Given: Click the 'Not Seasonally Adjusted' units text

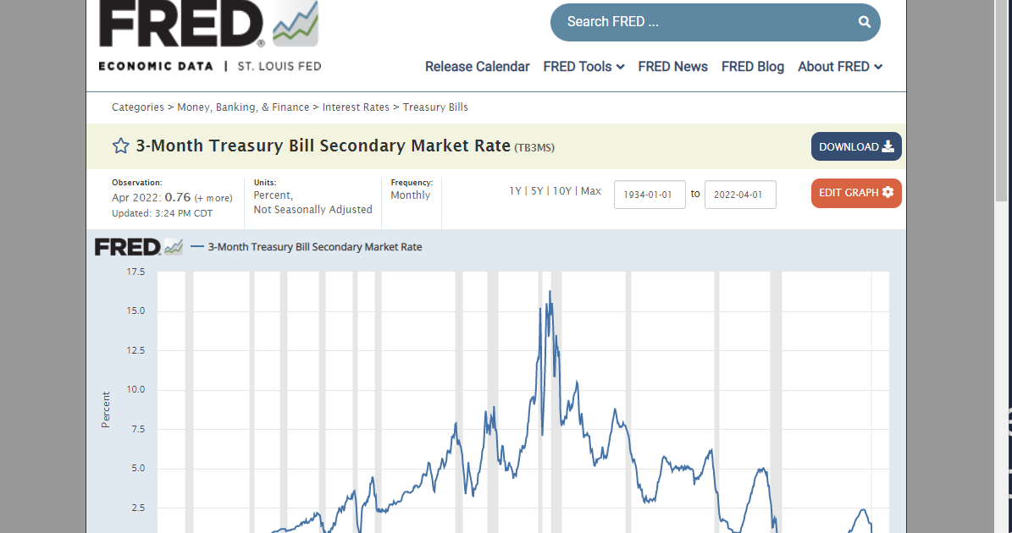Looking at the screenshot, I should 313,210.
